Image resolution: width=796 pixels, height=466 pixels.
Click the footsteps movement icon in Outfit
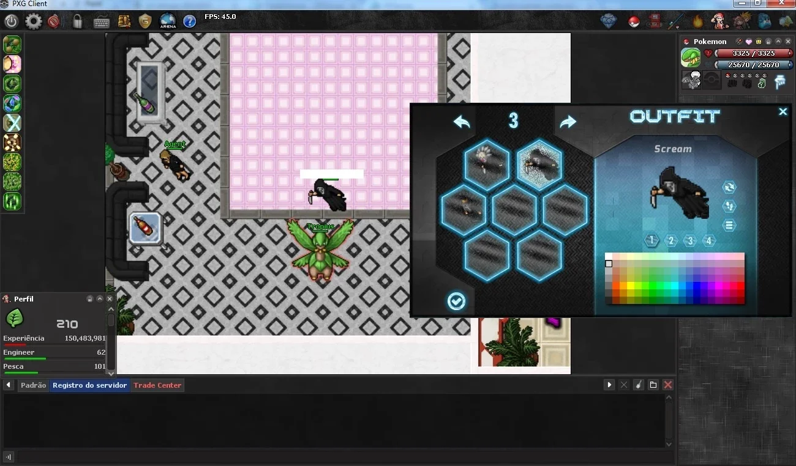point(729,206)
